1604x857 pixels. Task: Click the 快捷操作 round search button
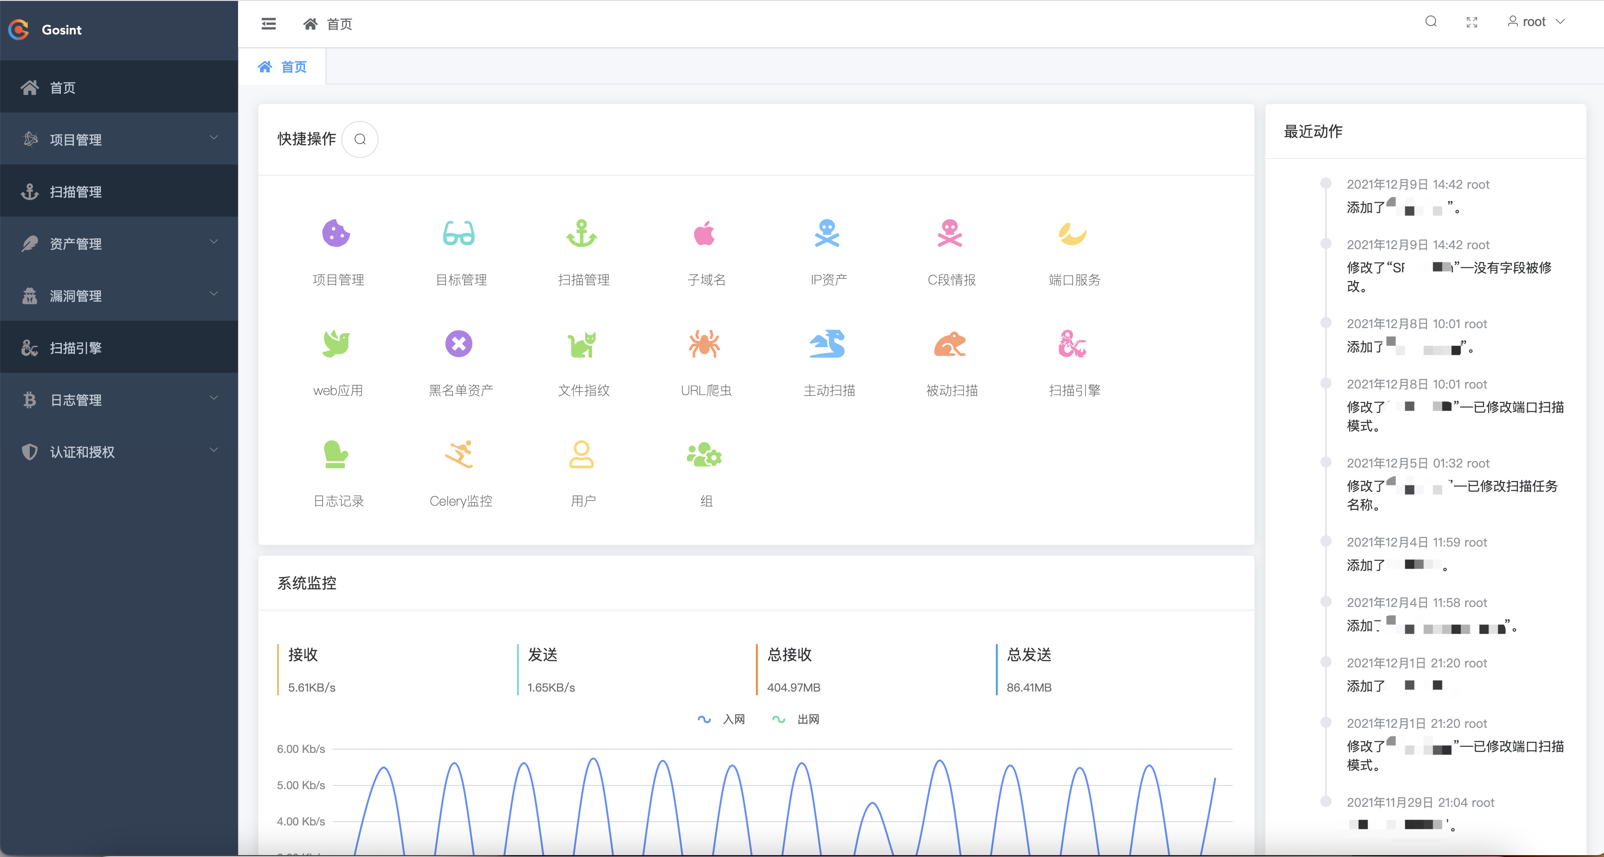360,139
